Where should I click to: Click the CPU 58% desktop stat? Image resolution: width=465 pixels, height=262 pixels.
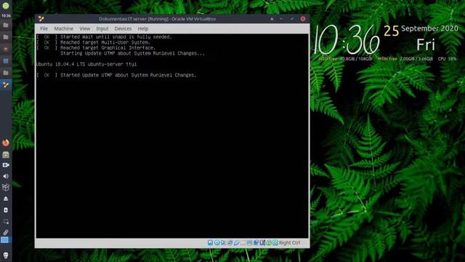(x=448, y=59)
